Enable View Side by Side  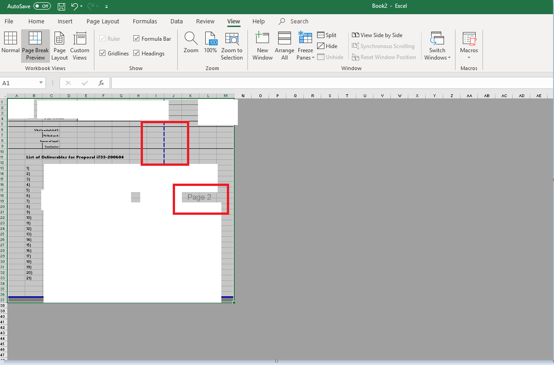pos(377,35)
